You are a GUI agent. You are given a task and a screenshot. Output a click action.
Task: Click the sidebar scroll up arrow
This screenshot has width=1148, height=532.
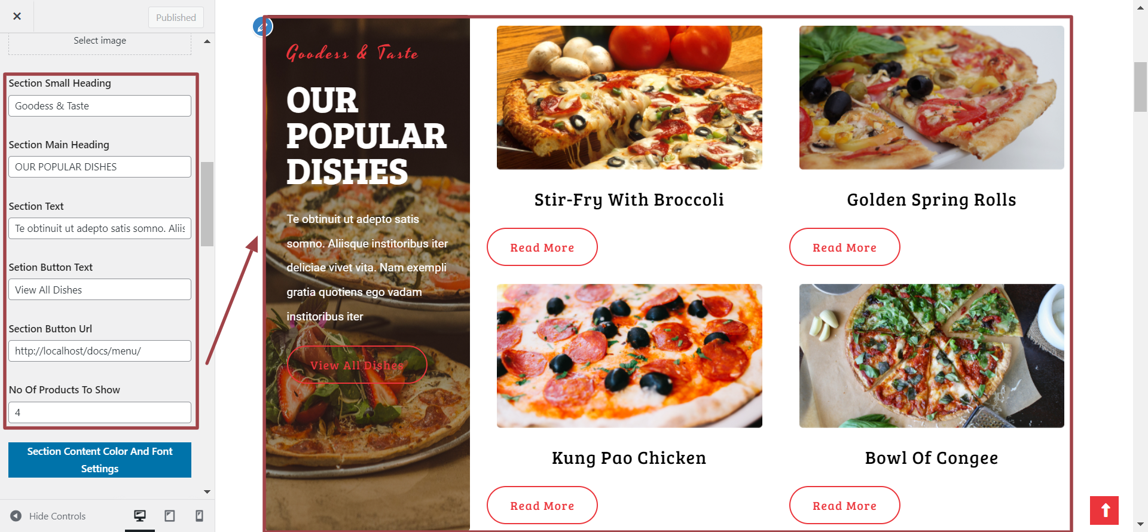point(207,41)
